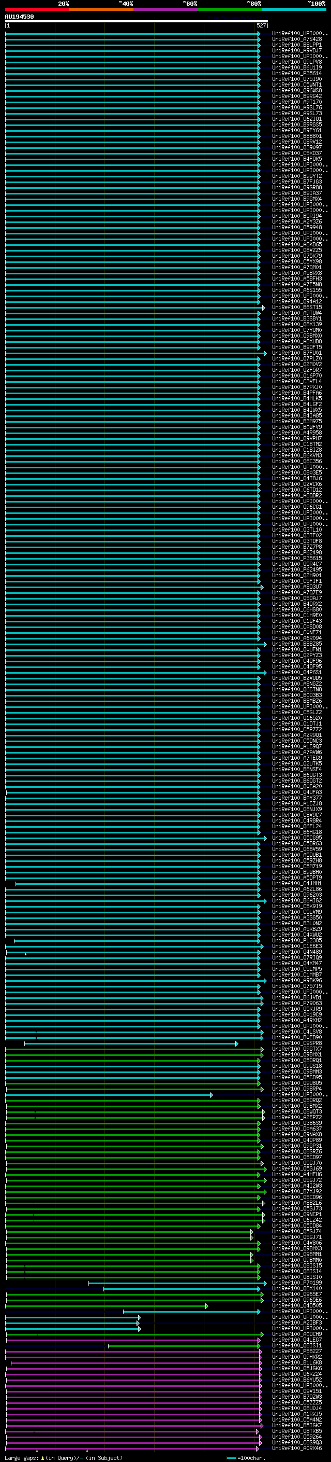
Task: Open the last hit UniRef100_A0RX46
Action: click(x=297, y=1448)
